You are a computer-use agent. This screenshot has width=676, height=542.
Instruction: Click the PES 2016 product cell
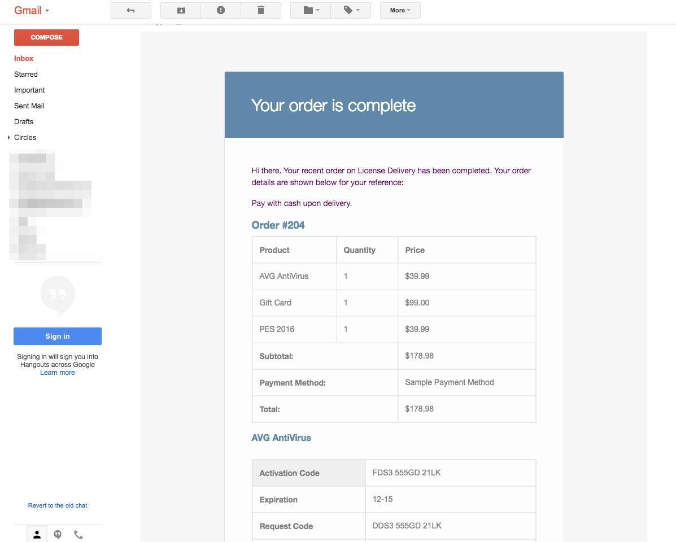294,330
